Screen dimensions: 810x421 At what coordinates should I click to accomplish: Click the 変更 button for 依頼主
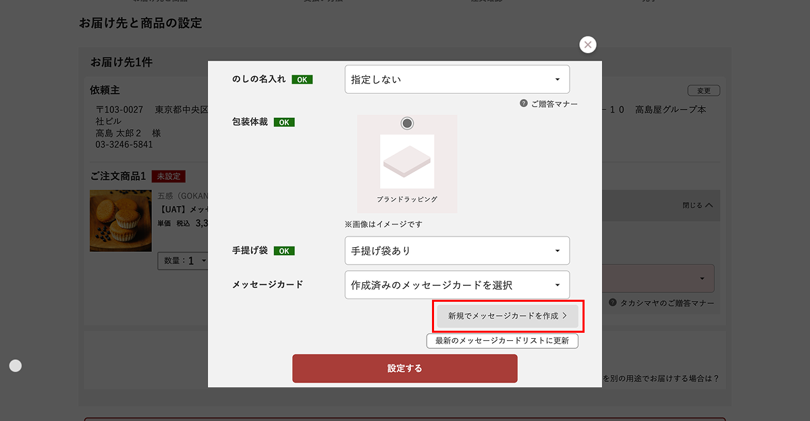[704, 91]
